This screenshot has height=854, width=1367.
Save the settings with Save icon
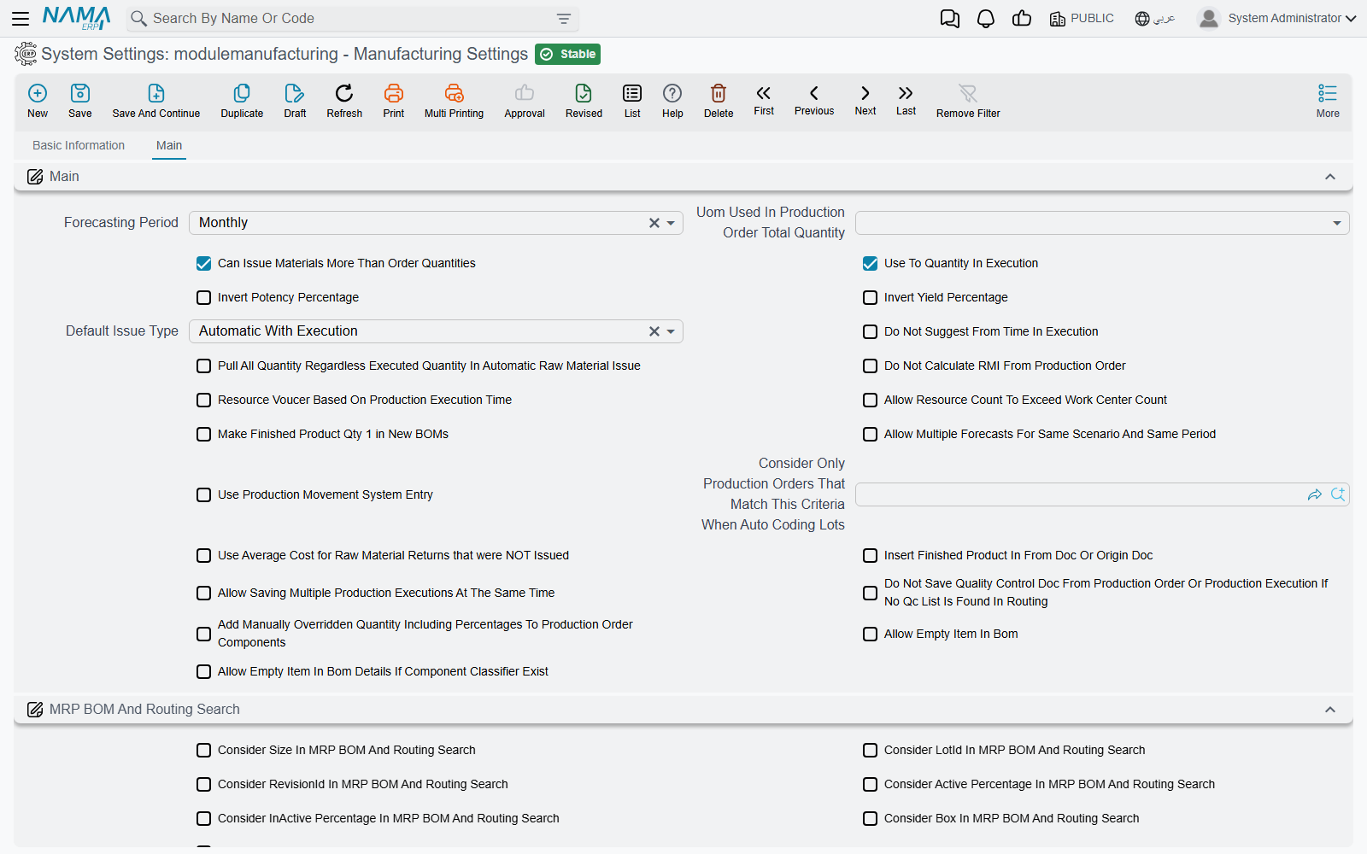point(80,93)
